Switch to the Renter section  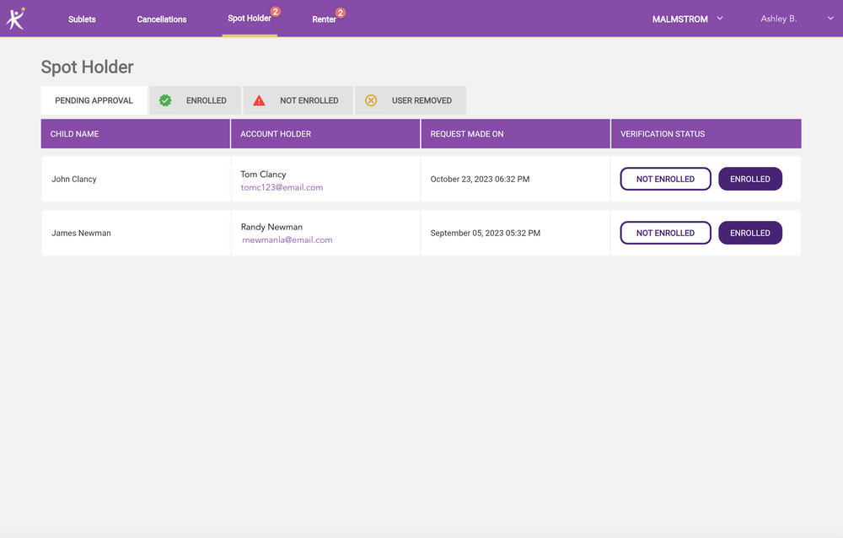click(324, 19)
